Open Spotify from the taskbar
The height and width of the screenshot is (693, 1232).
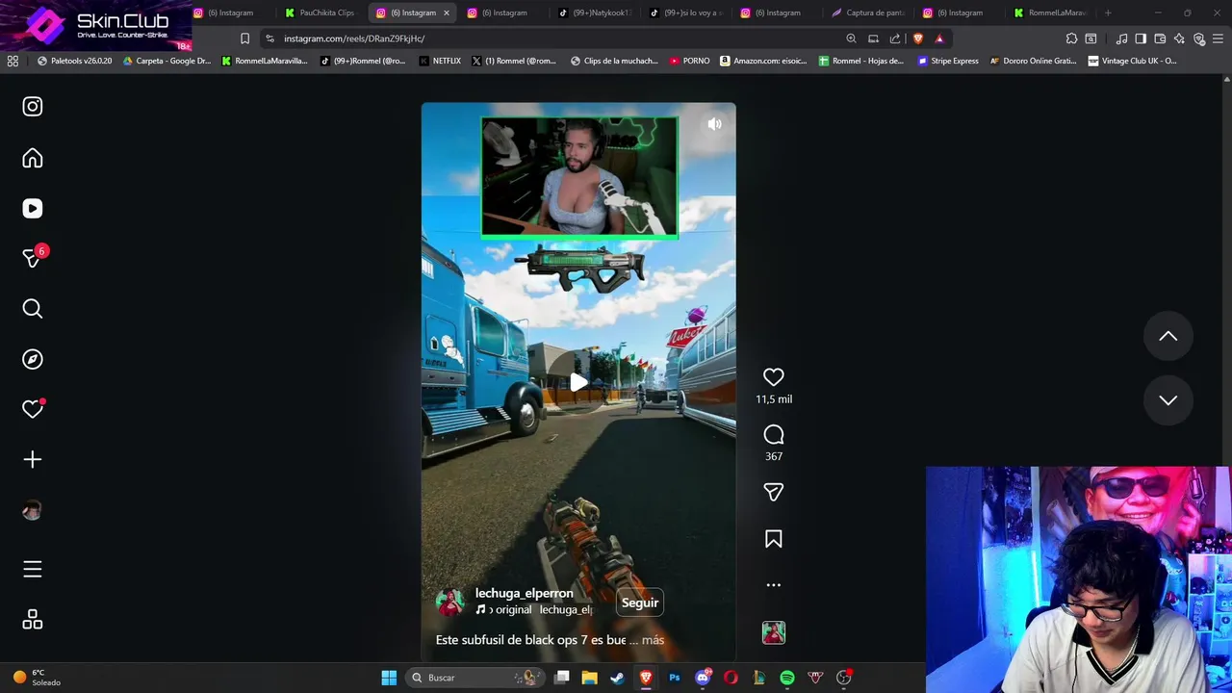click(x=787, y=678)
